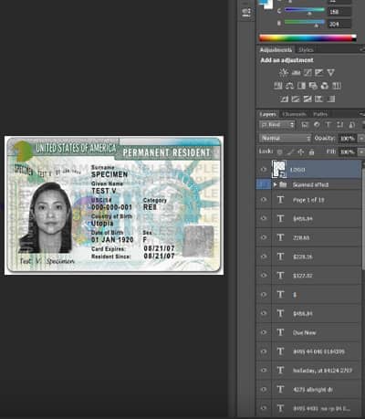Screen dimensions: 365x419
Task: Add a Curves adjustment layer
Action: [308, 72]
